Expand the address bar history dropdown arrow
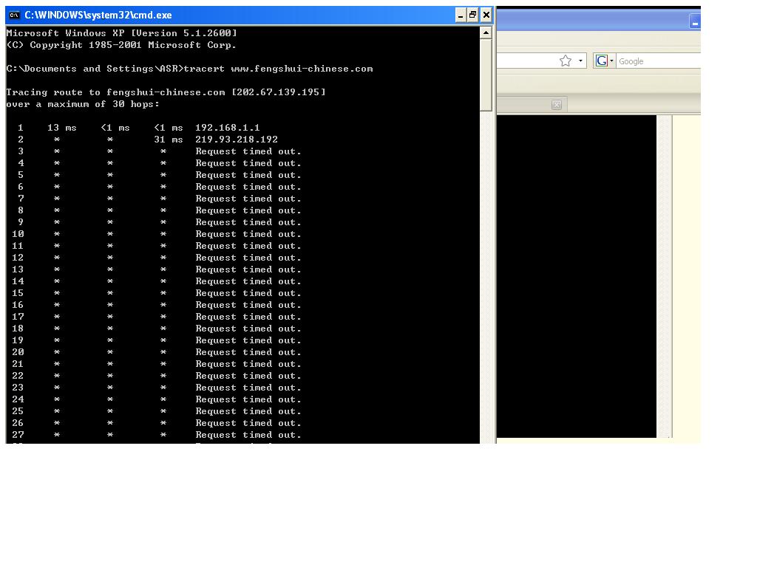This screenshot has width=757, height=567. pyautogui.click(x=581, y=61)
